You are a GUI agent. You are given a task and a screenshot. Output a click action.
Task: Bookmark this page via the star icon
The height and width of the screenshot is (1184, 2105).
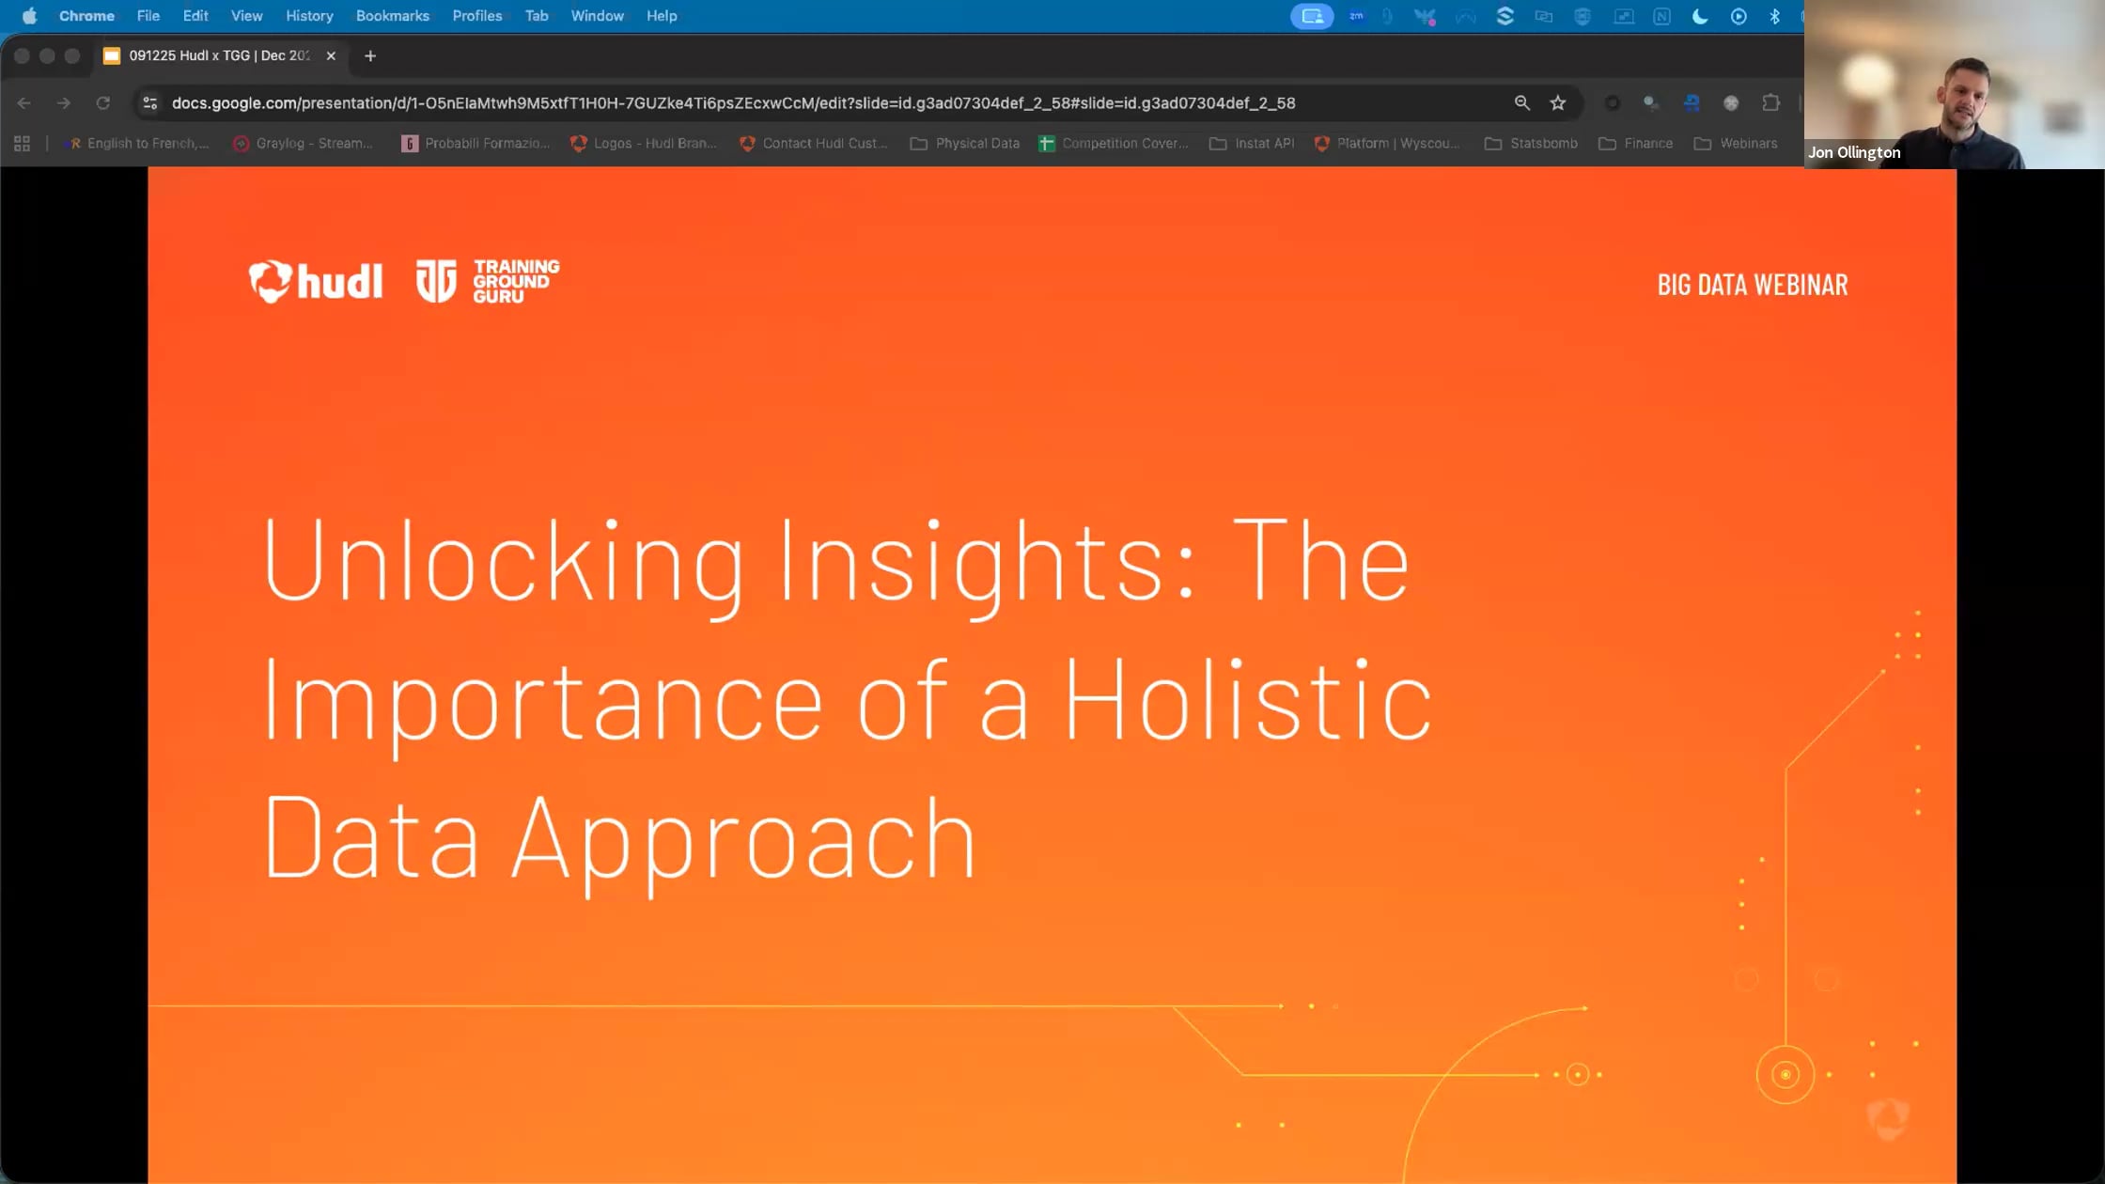[x=1557, y=103]
